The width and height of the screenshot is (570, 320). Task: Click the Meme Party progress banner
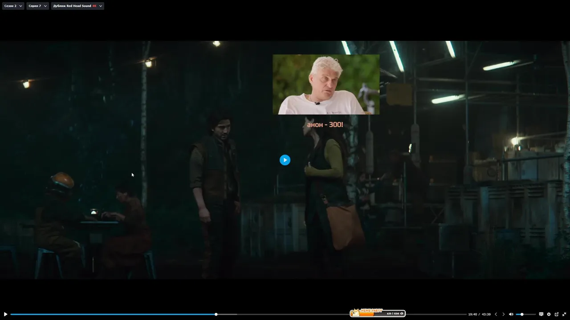[378, 313]
